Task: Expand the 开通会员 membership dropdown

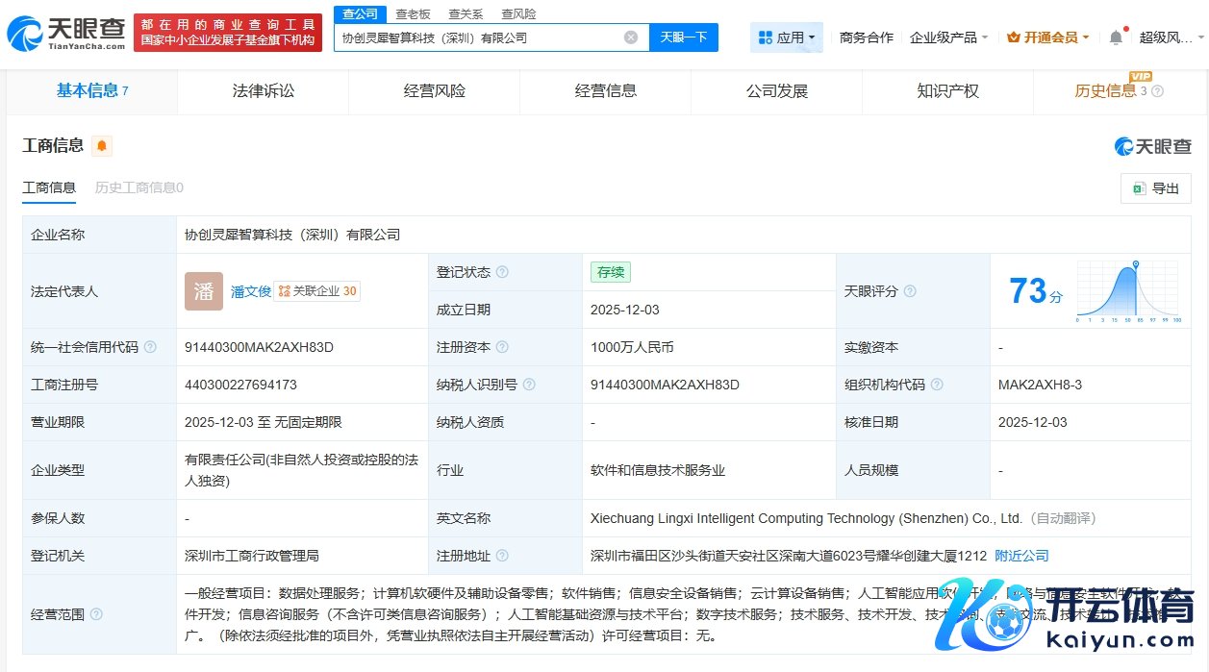Action: tap(1047, 37)
